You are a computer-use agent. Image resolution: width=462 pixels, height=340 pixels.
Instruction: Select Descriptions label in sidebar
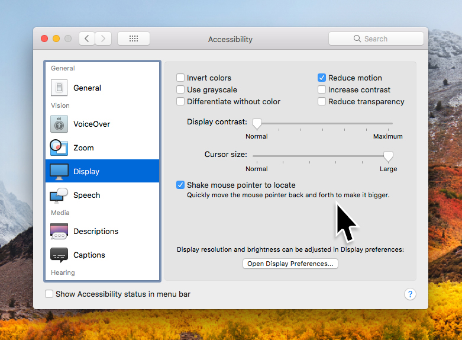(96, 232)
